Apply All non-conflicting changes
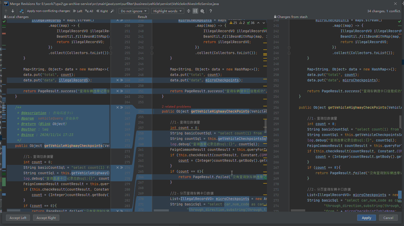Image resolution: width=404 pixels, height=226 pixels. (x=89, y=11)
